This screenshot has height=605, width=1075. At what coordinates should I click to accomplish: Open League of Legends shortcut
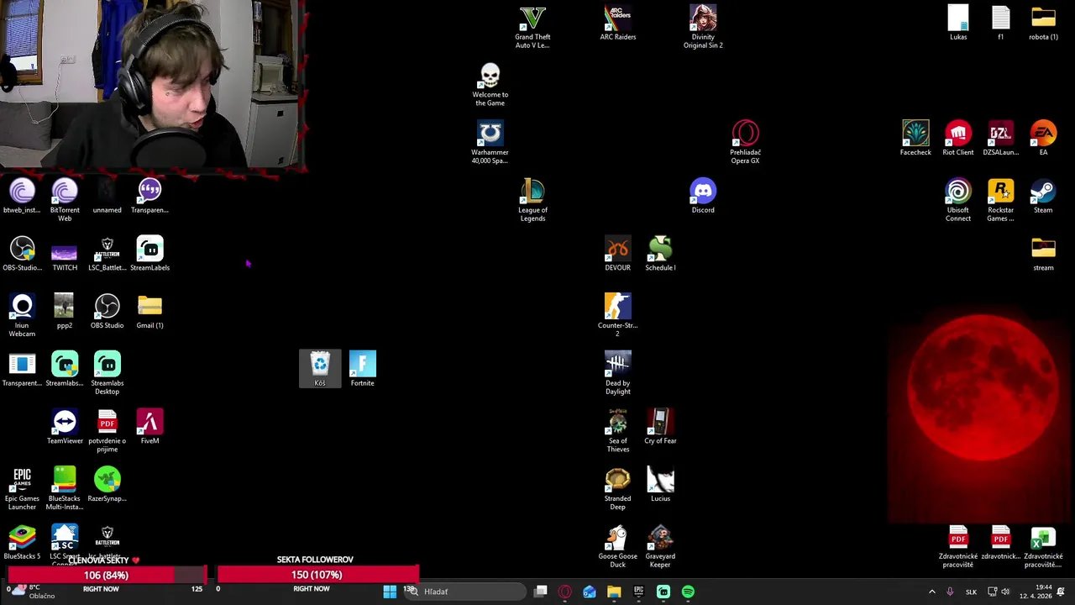tap(532, 200)
